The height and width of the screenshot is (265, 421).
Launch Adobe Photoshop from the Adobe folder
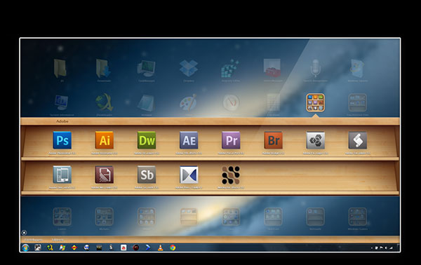pyautogui.click(x=62, y=140)
